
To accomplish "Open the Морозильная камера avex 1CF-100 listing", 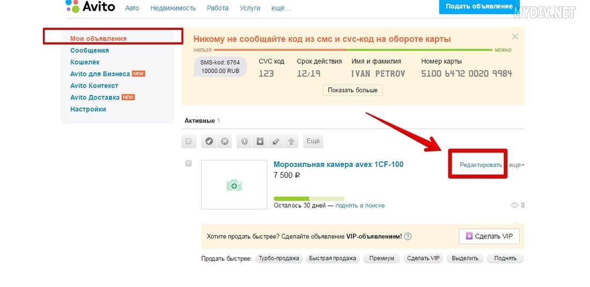I will click(x=338, y=164).
